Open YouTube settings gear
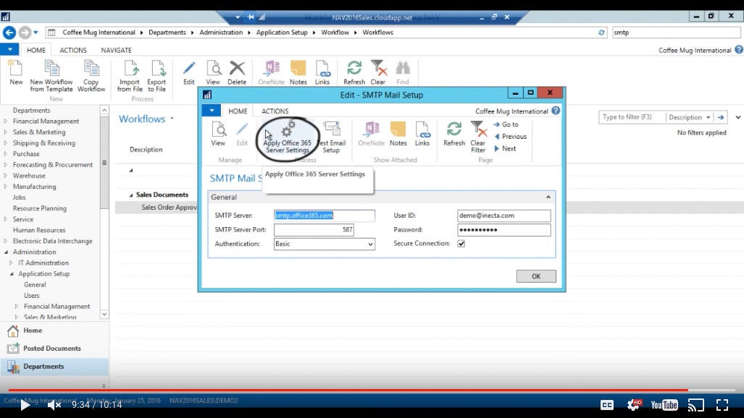This screenshot has width=744, height=418. tap(633, 405)
